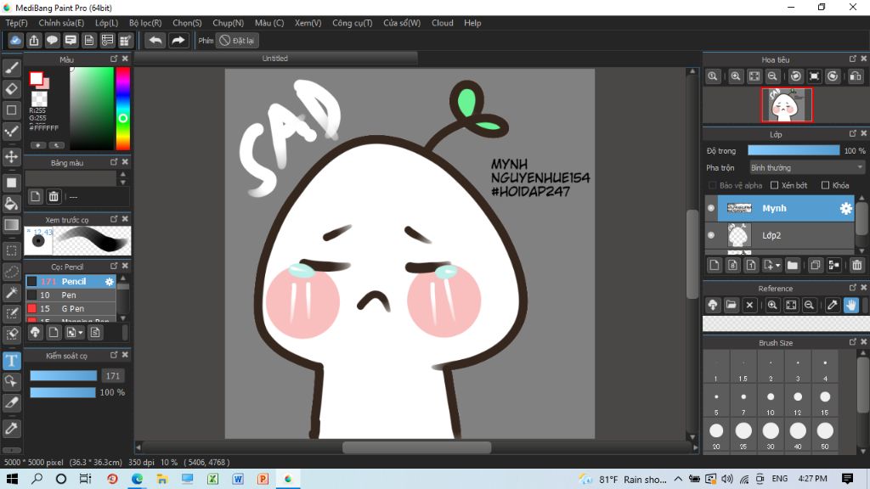870x489 pixels.
Task: Open the Bộ lọc(R) menu
Action: [x=145, y=23]
